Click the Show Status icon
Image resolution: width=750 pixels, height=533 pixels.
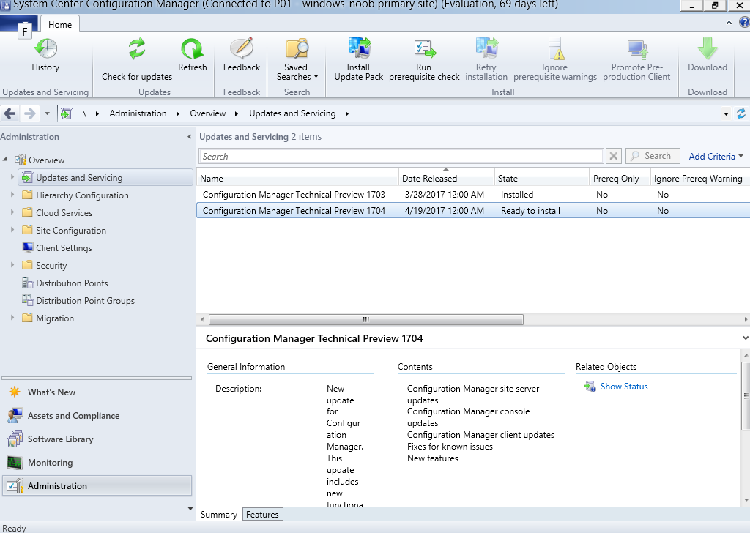[x=590, y=387]
